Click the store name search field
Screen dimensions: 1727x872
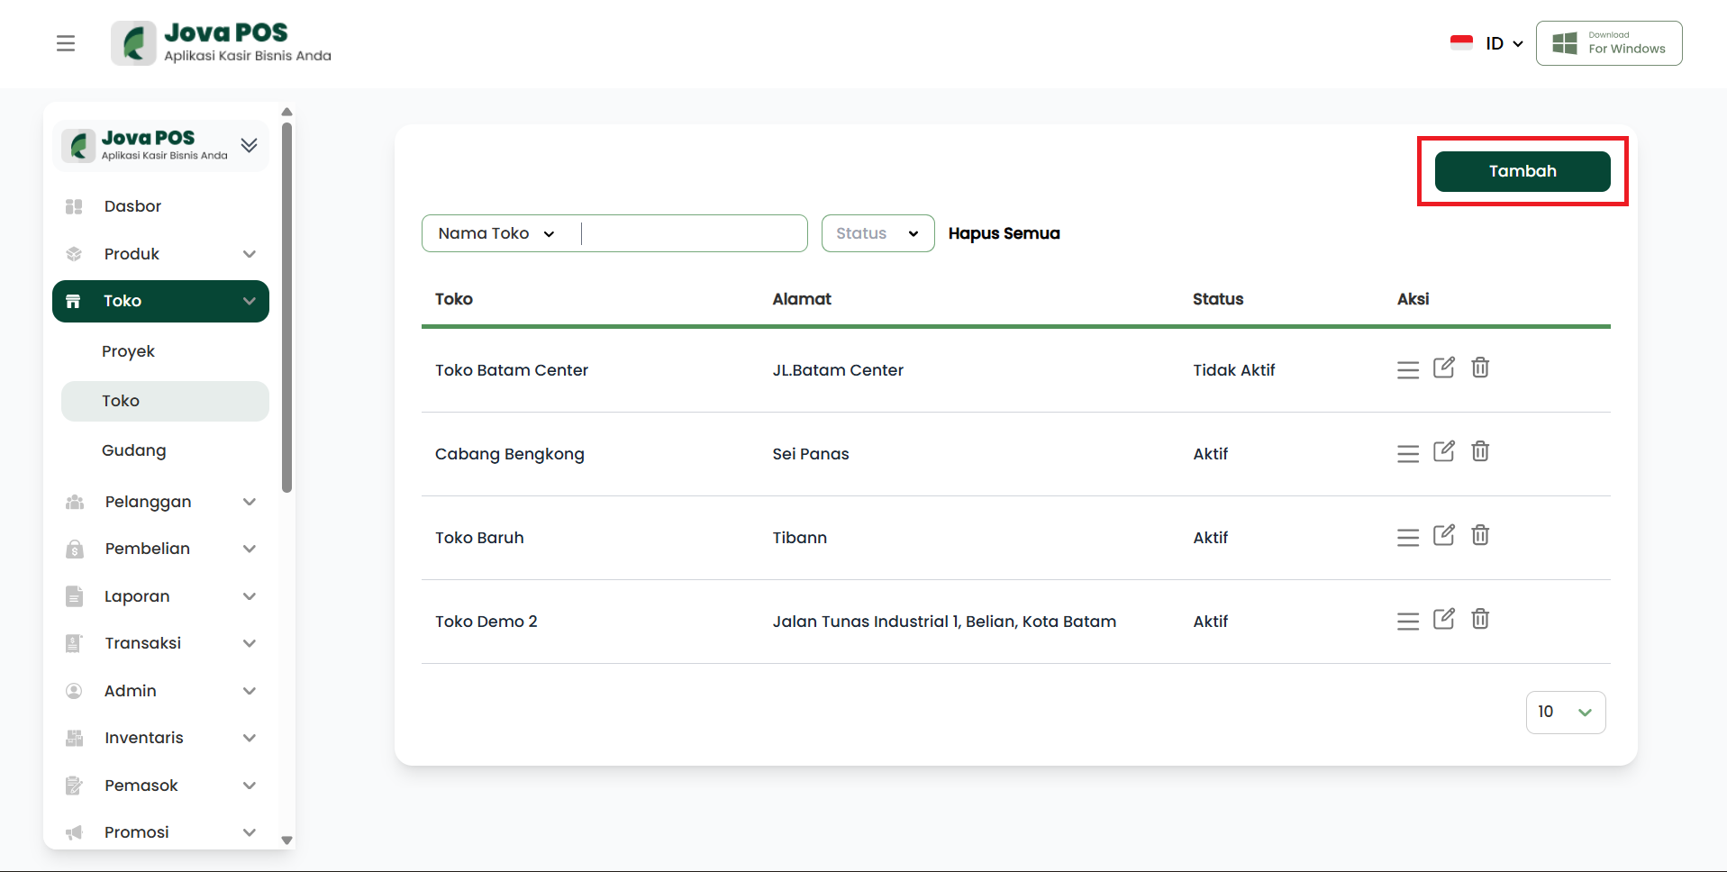click(692, 233)
